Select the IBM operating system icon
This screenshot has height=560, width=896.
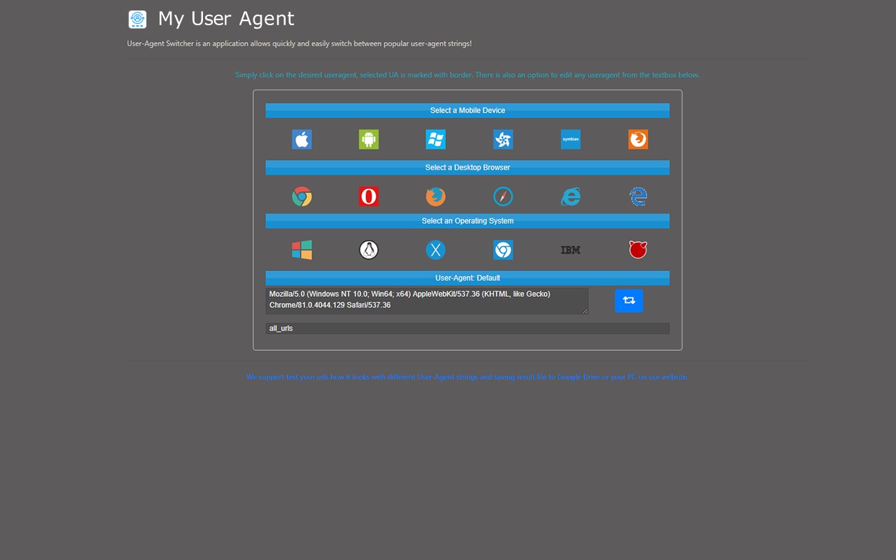tap(570, 250)
